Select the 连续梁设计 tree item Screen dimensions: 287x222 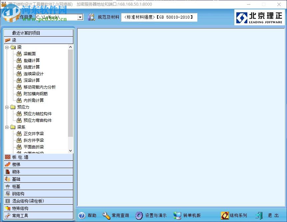tap(33, 74)
